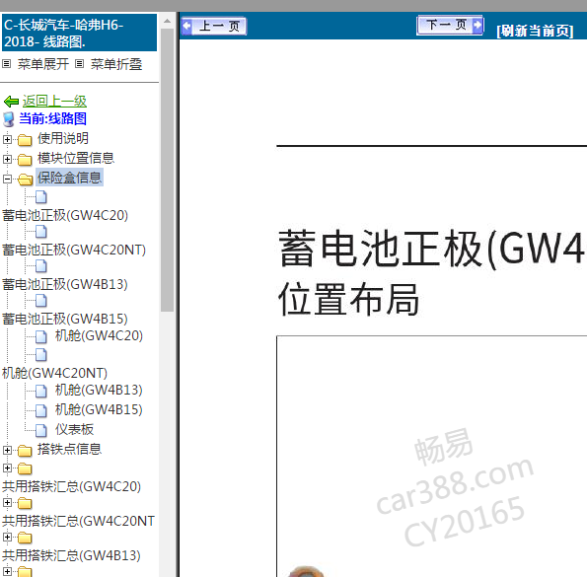The width and height of the screenshot is (587, 577).
Task: Open 蓄电池正极(GW4C20) document
Action: click(x=65, y=216)
